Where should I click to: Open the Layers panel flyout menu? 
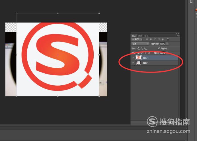pos(178,36)
